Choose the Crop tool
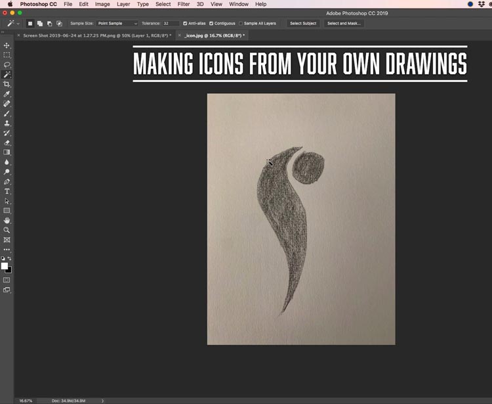Screen dimensions: 492x404 (7, 84)
